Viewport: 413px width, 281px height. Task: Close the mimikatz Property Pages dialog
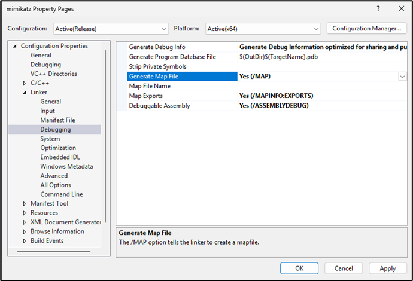401,9
